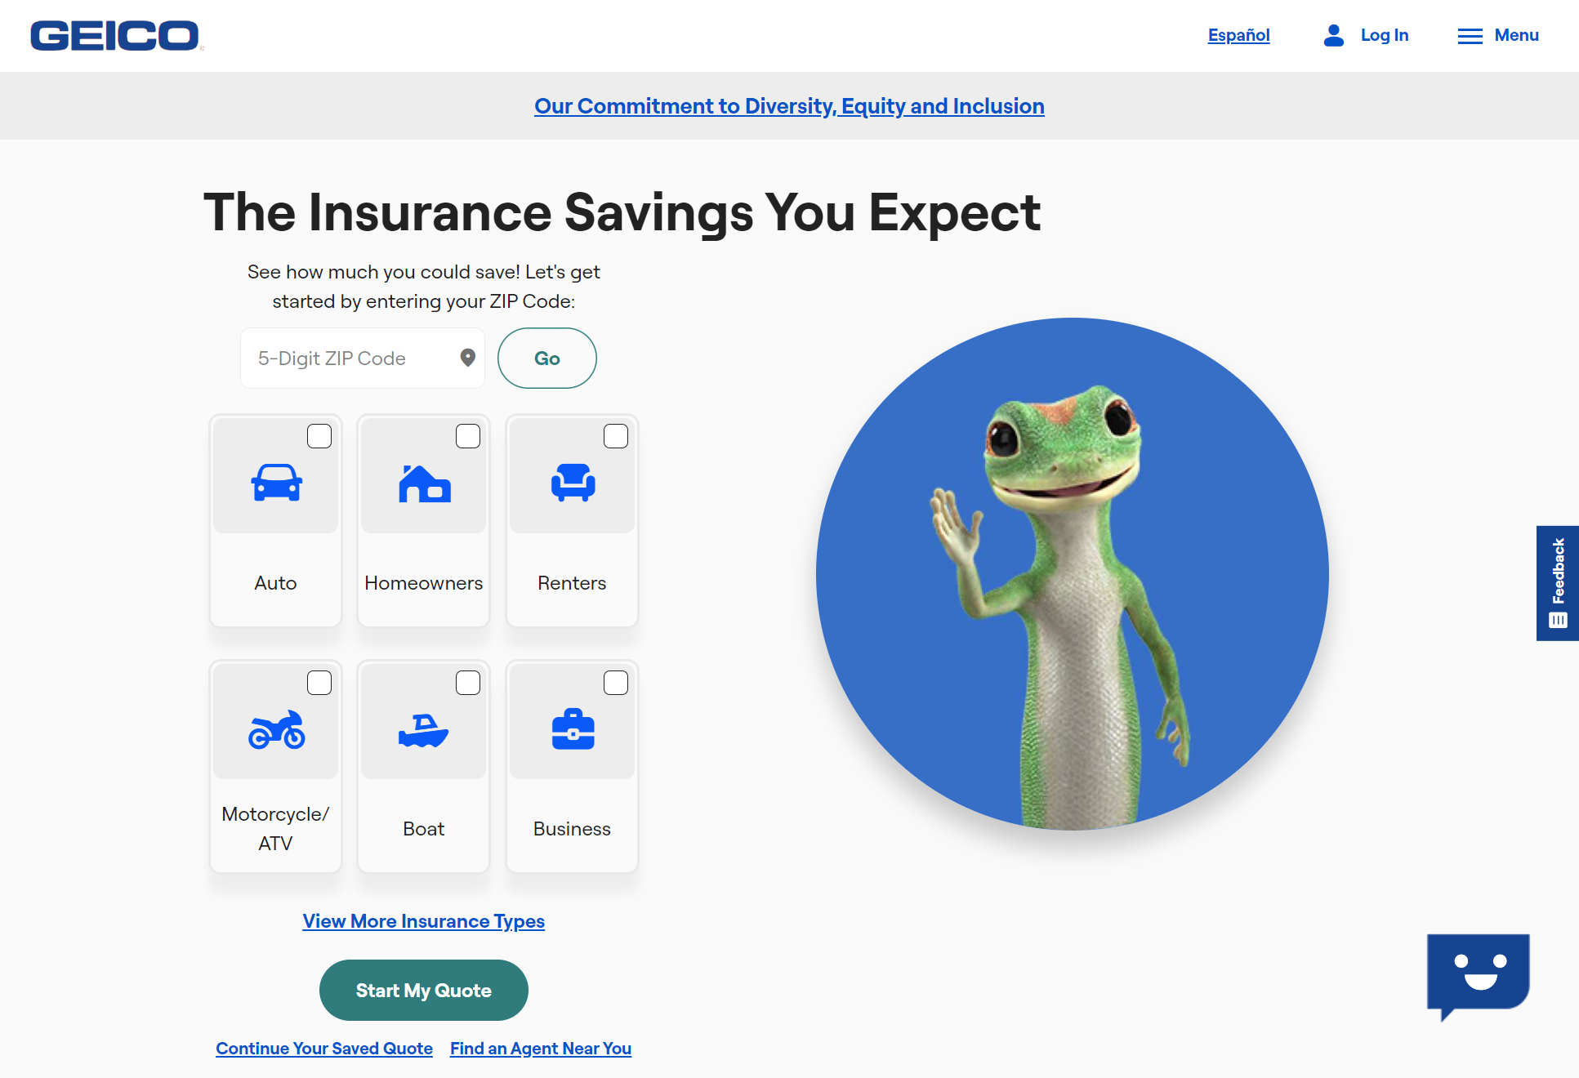Viewport: 1579px width, 1078px height.
Task: Switch site language to Español
Action: pos(1239,35)
